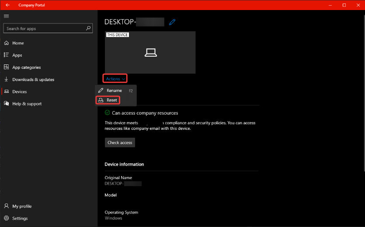
Task: Click the Check access button
Action: [120, 142]
